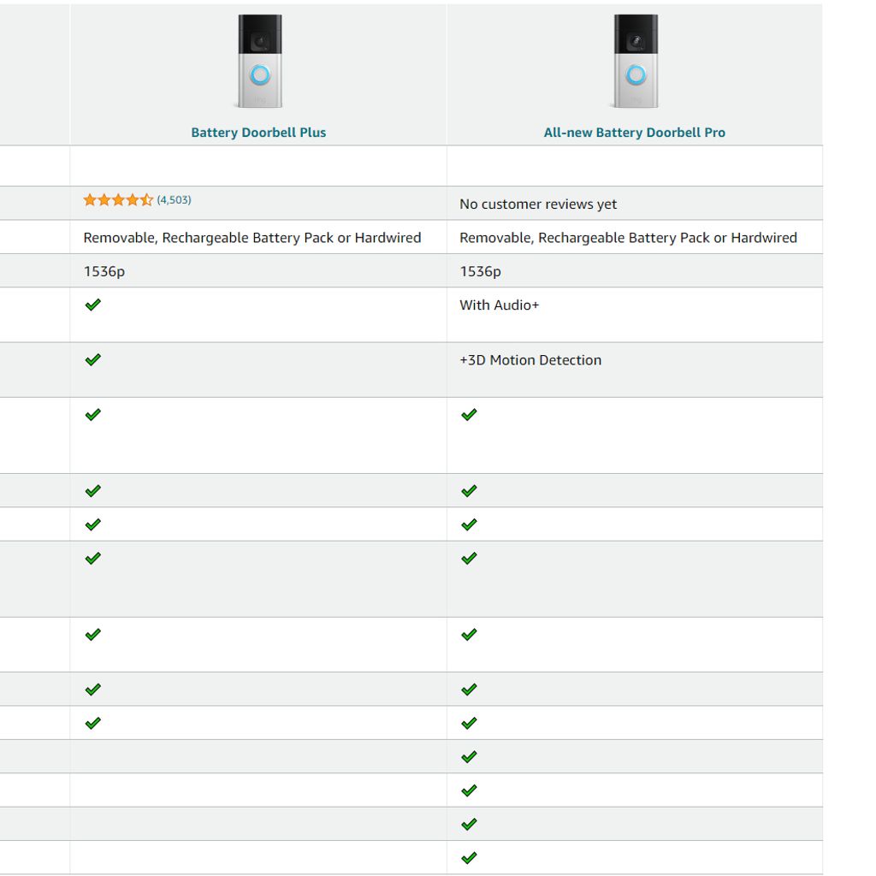876x876 pixels.
Task: Open the Battery Doorbell Plus title link
Action: (x=258, y=133)
